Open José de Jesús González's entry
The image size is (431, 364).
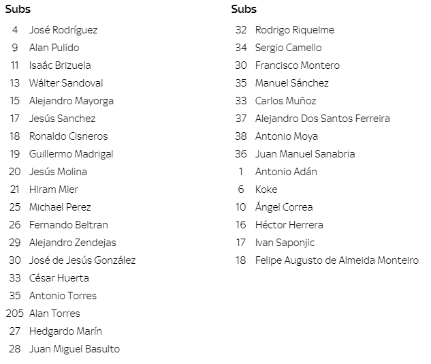coord(82,260)
